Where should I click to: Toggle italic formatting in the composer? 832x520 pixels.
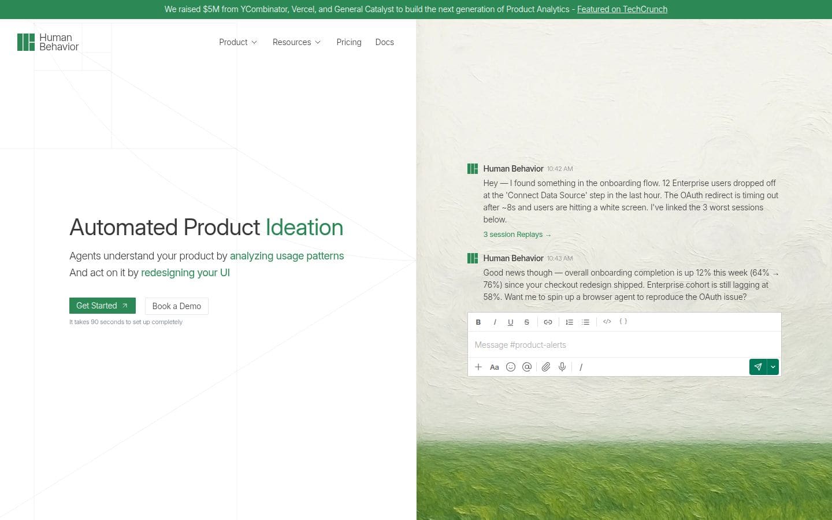point(495,322)
